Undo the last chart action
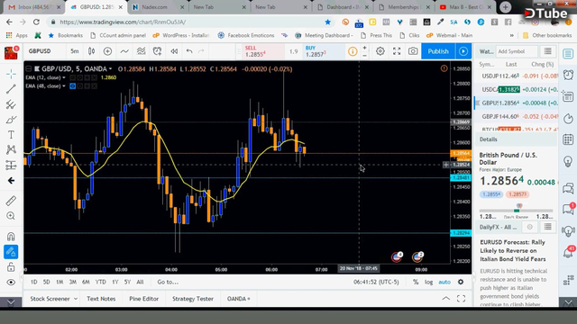The image size is (577, 324). [x=189, y=51]
